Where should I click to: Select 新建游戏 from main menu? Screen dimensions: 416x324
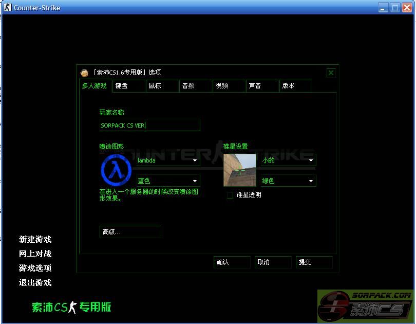click(x=35, y=239)
